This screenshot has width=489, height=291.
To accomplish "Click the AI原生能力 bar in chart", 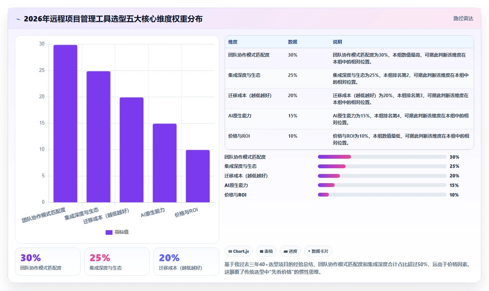I will [x=165, y=163].
